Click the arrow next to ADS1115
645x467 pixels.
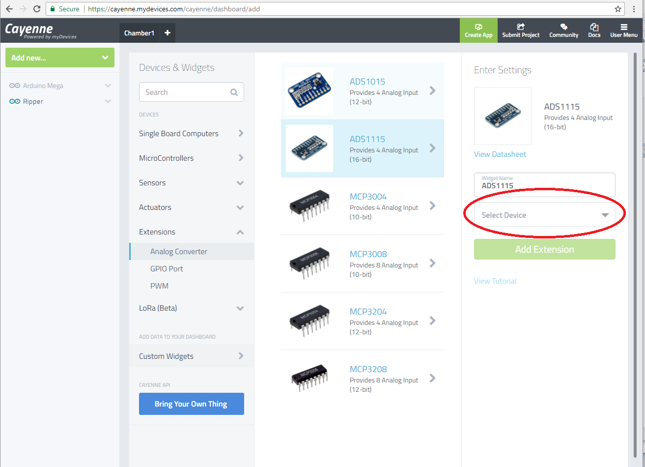(433, 148)
